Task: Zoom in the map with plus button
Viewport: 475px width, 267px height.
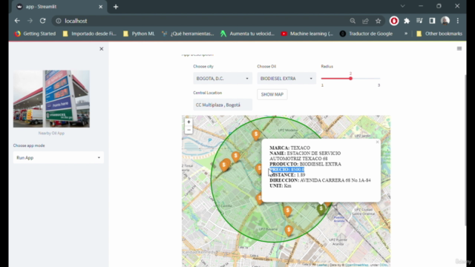Action: point(189,122)
